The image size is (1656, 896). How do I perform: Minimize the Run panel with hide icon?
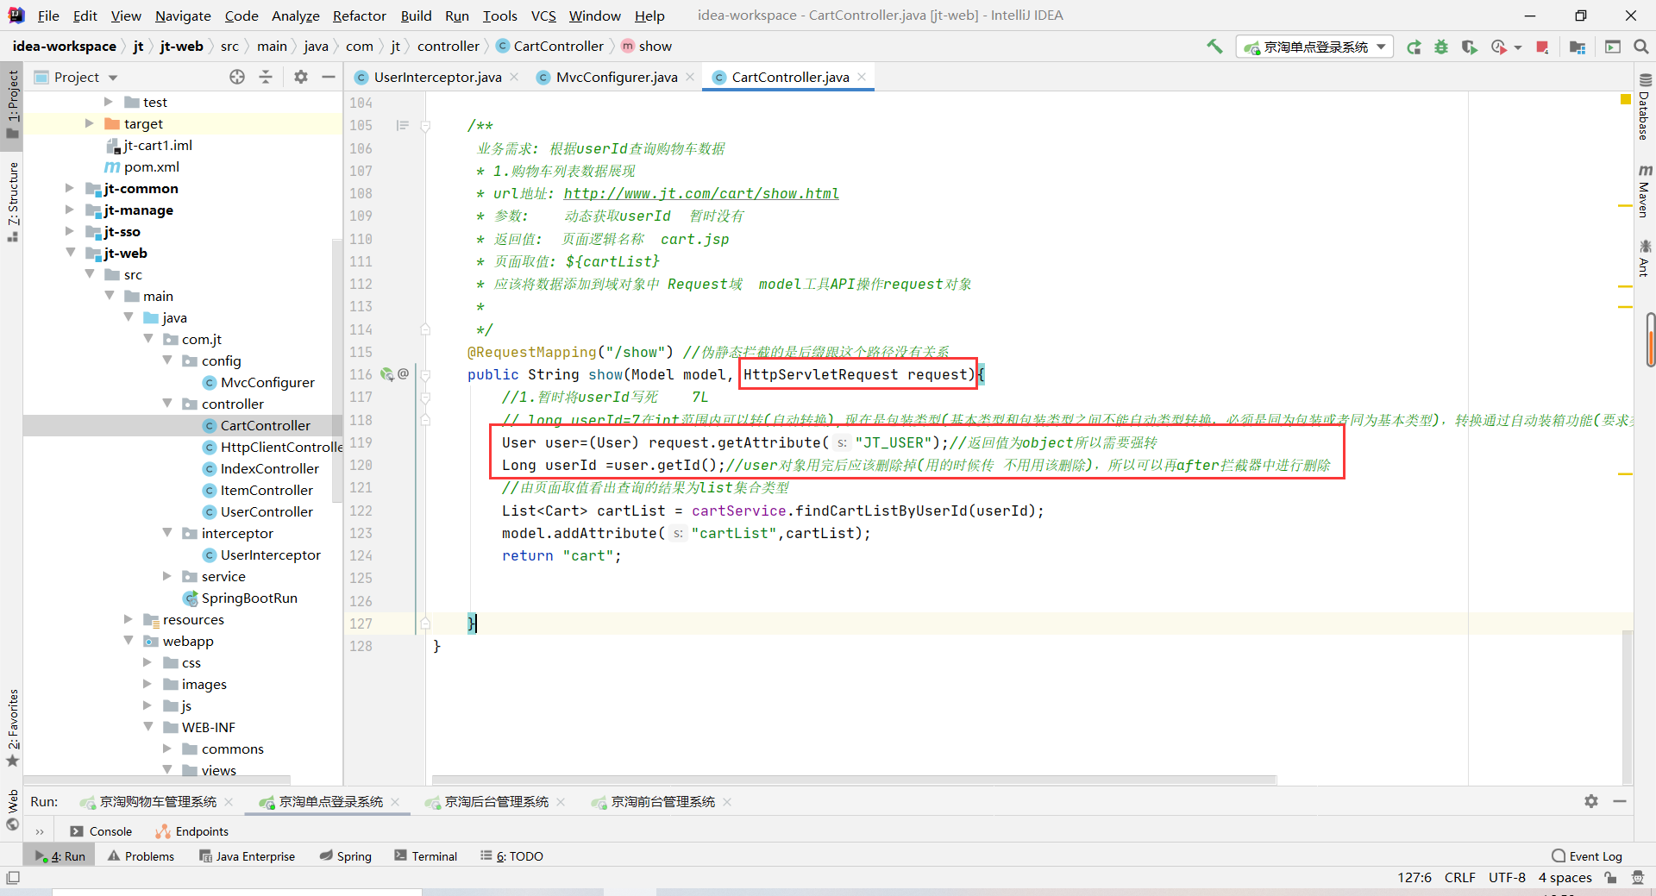click(1620, 801)
